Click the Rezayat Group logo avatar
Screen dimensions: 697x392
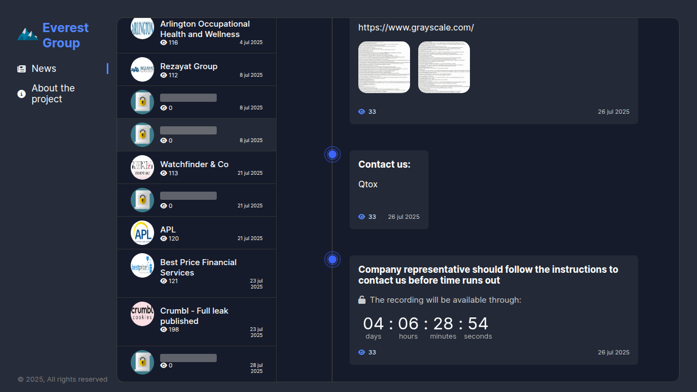[142, 69]
